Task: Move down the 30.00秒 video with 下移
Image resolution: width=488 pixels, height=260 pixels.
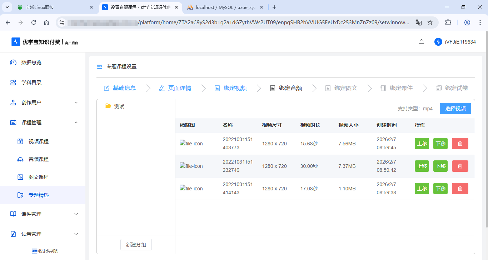Action: pos(440,166)
